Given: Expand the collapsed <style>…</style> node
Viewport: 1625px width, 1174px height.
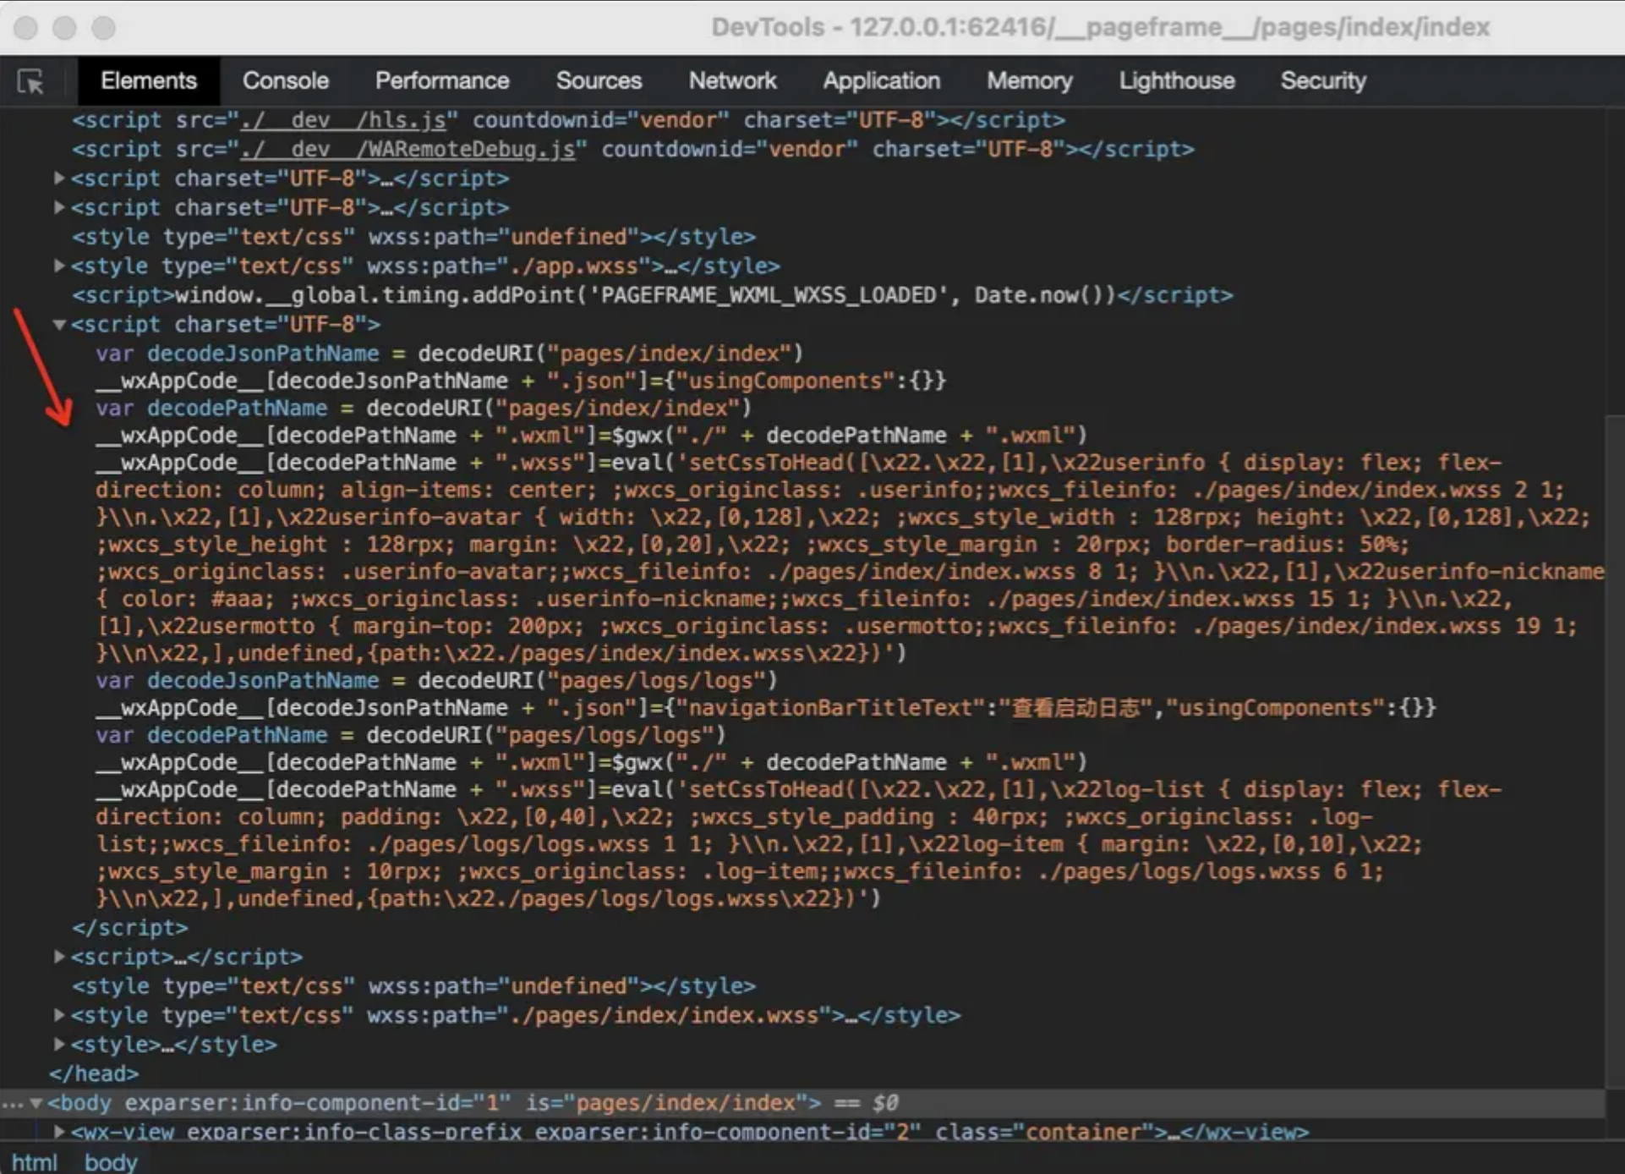Looking at the screenshot, I should tap(59, 1045).
